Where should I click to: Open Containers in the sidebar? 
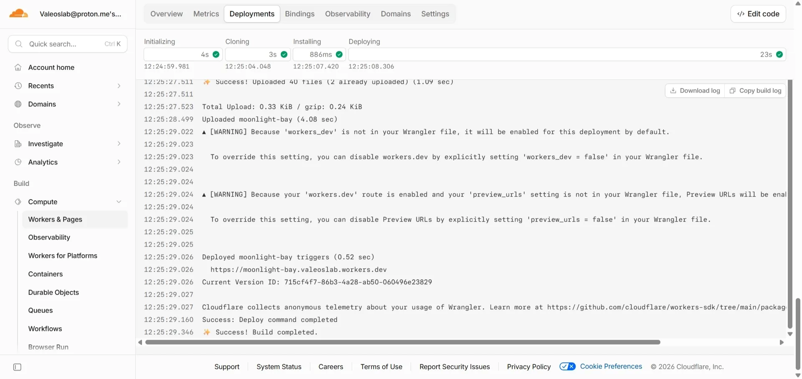pyautogui.click(x=46, y=274)
